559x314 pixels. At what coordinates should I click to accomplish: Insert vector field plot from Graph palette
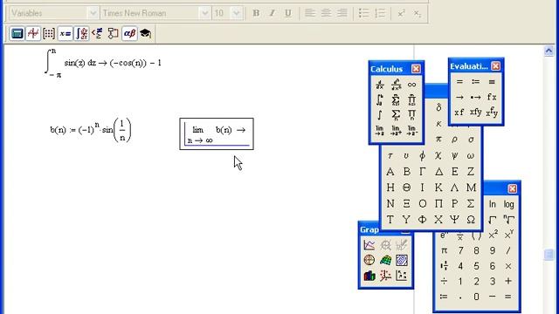[402, 276]
